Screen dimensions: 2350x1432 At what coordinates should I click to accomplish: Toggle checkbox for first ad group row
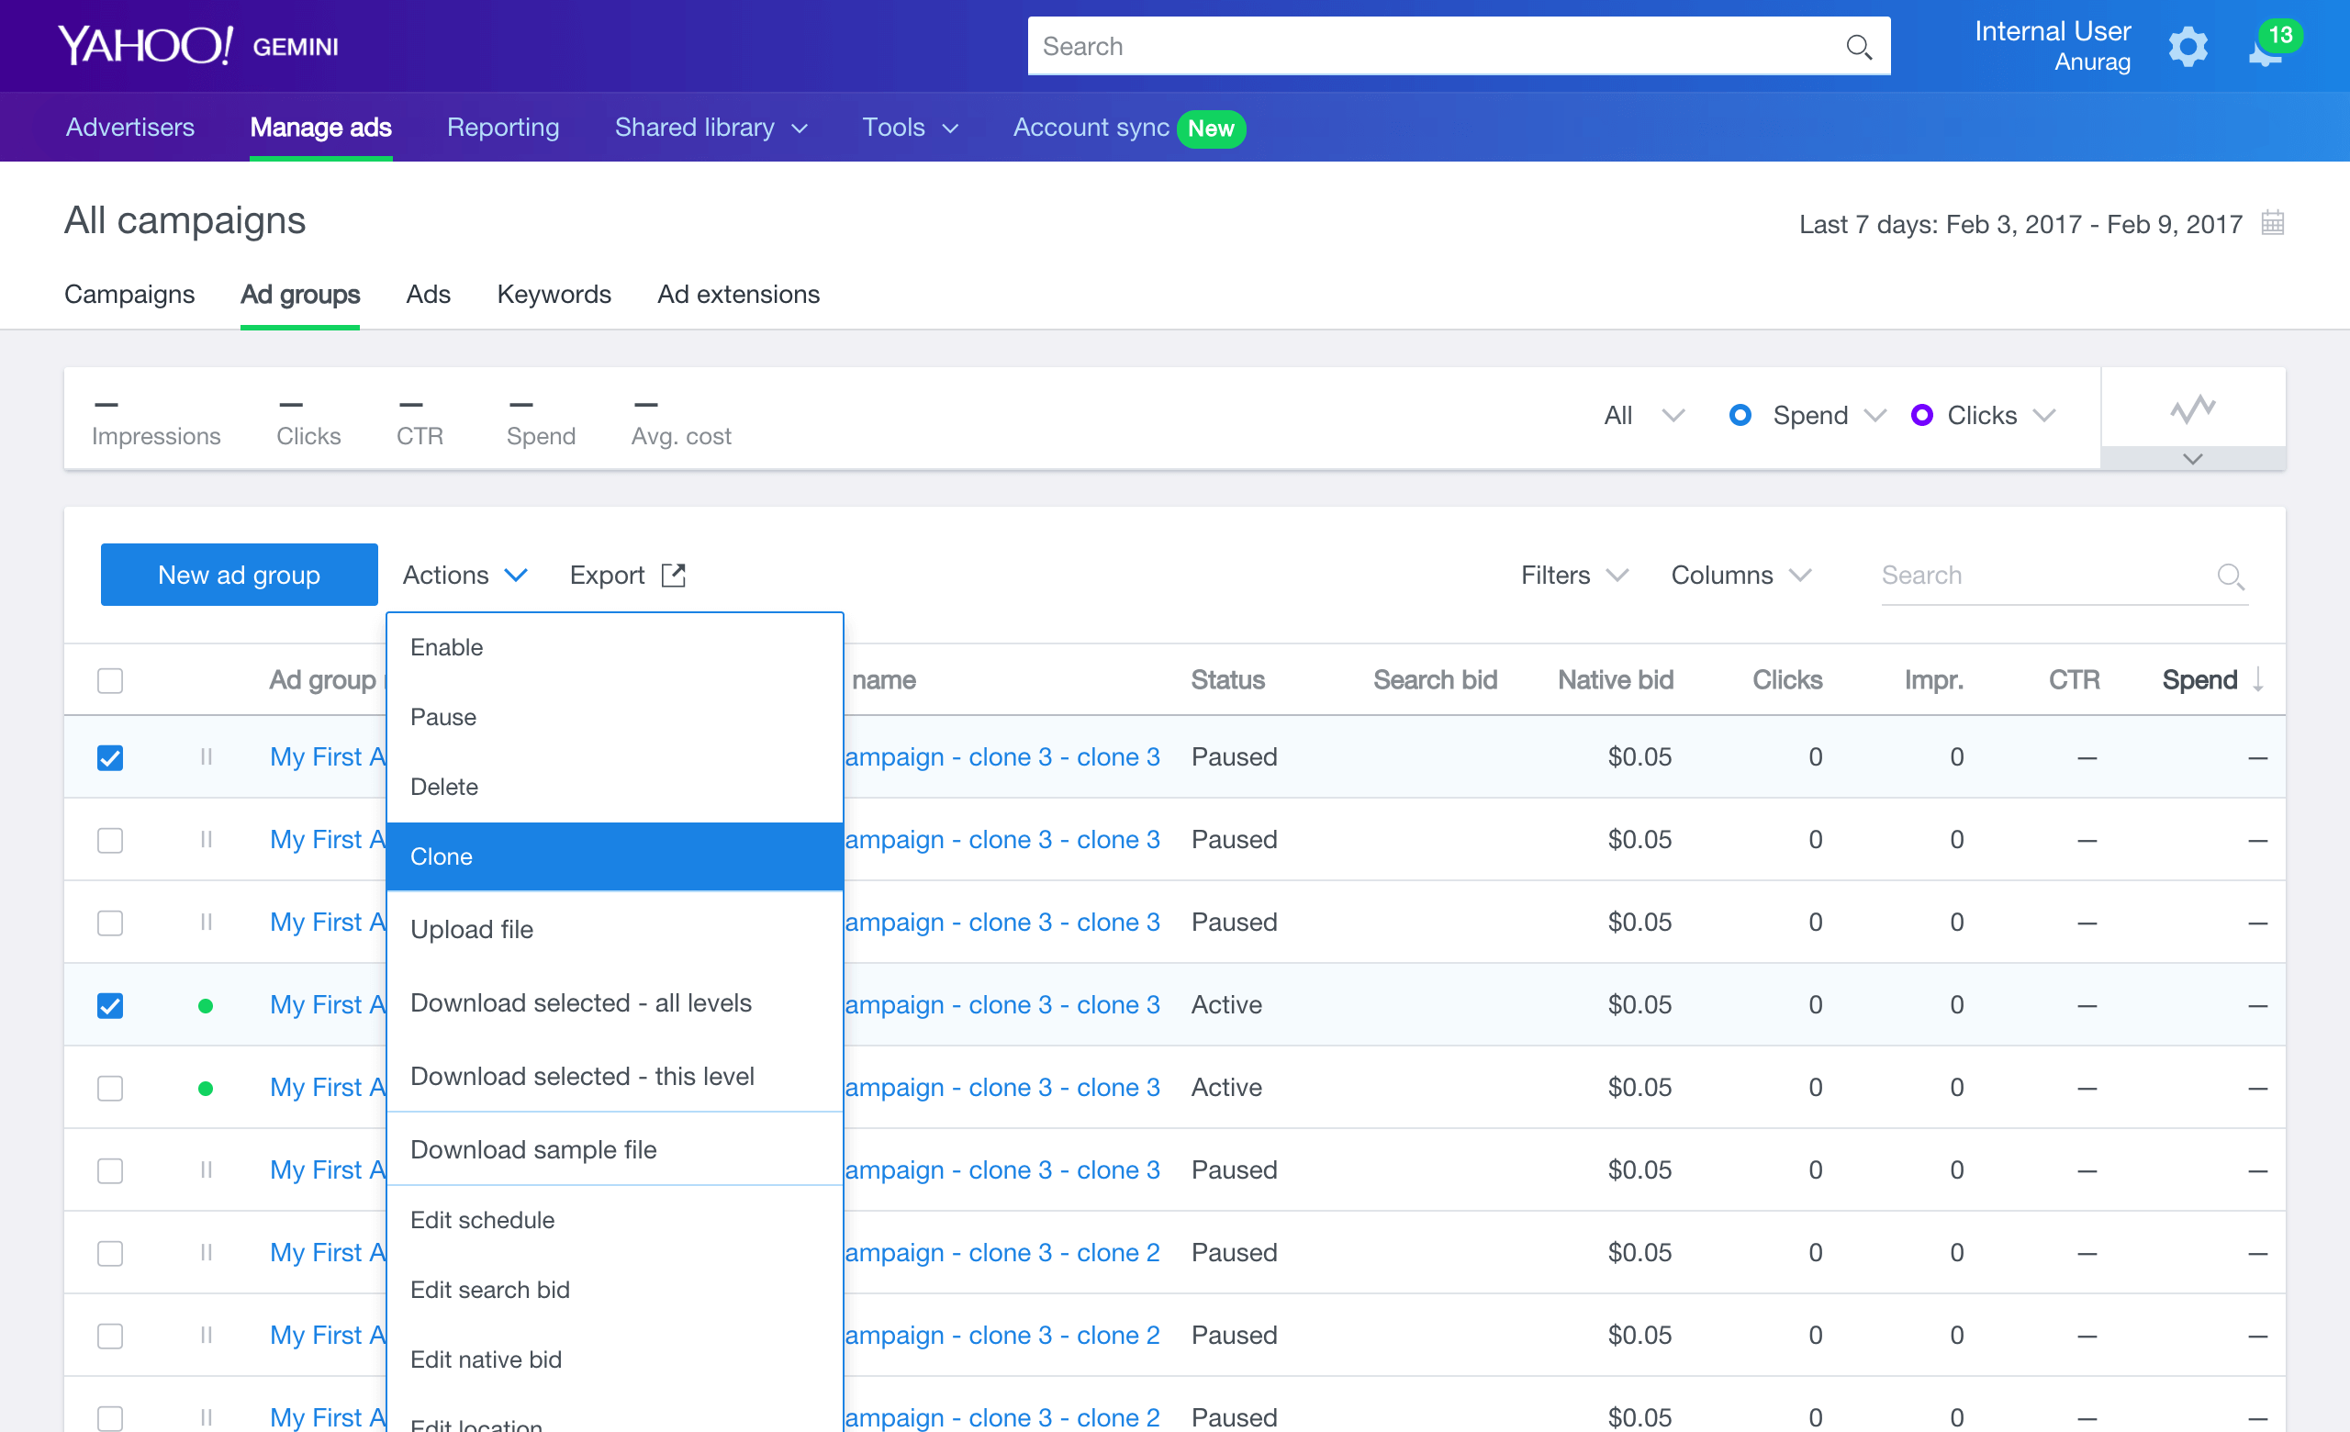click(x=111, y=755)
